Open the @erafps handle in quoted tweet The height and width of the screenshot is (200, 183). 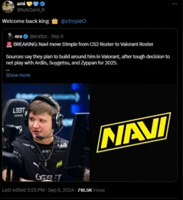tap(39, 36)
